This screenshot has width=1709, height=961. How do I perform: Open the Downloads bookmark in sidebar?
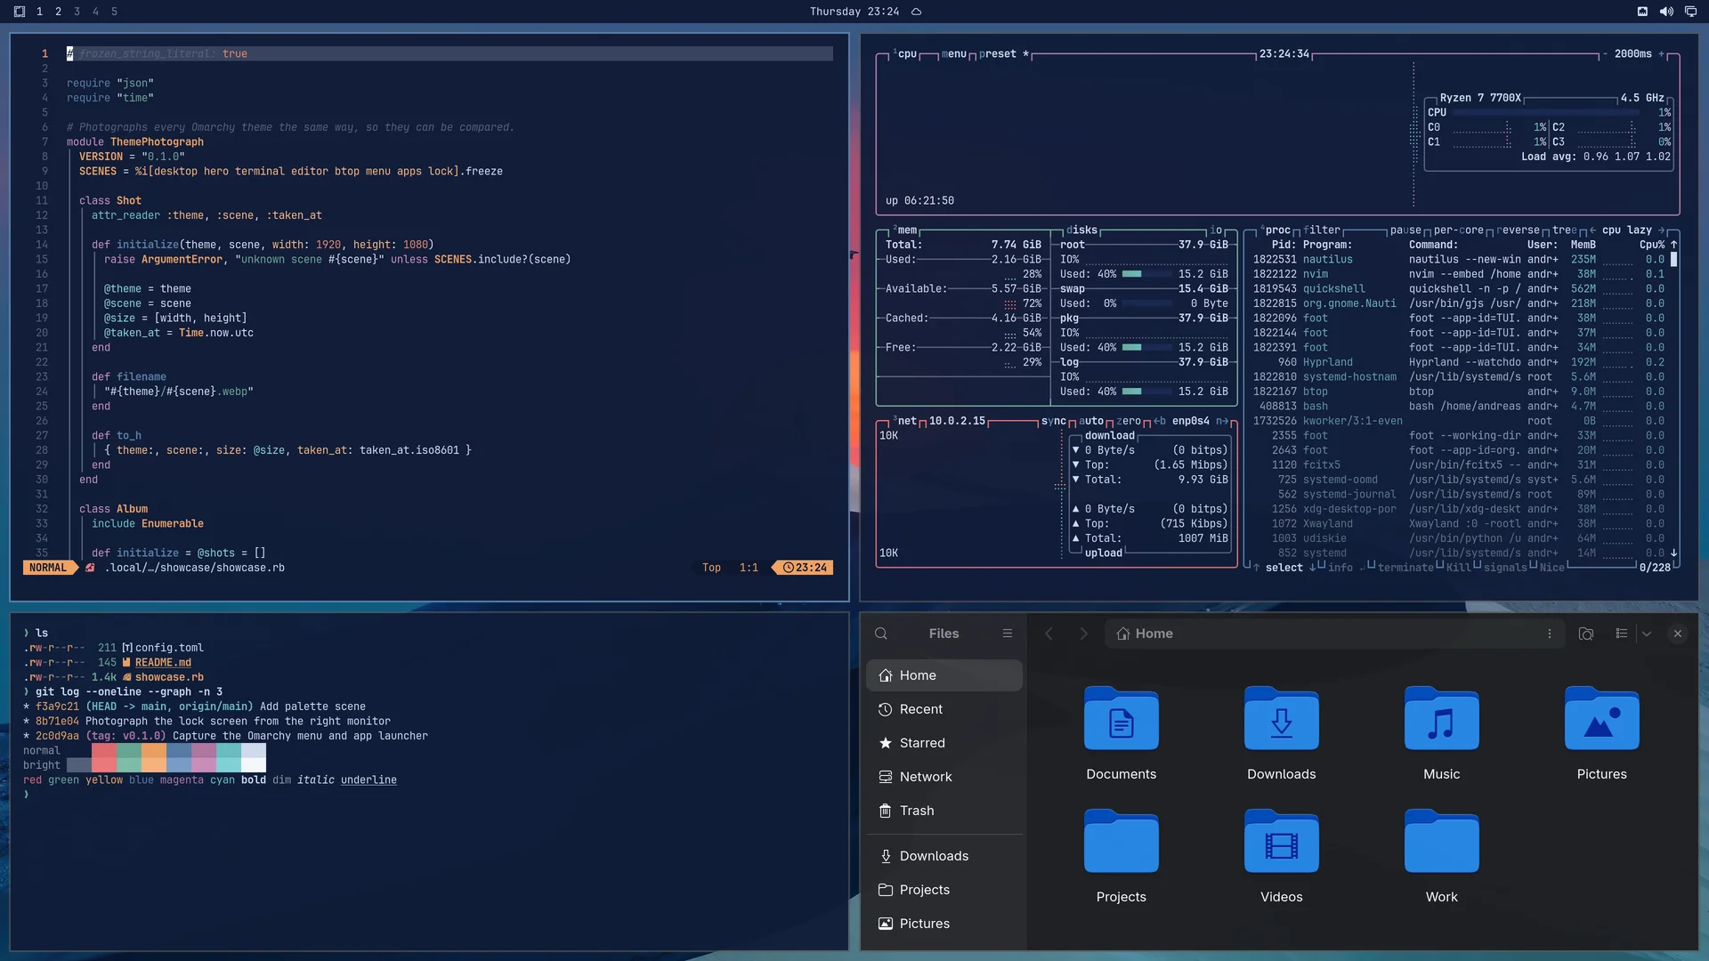tap(944, 856)
